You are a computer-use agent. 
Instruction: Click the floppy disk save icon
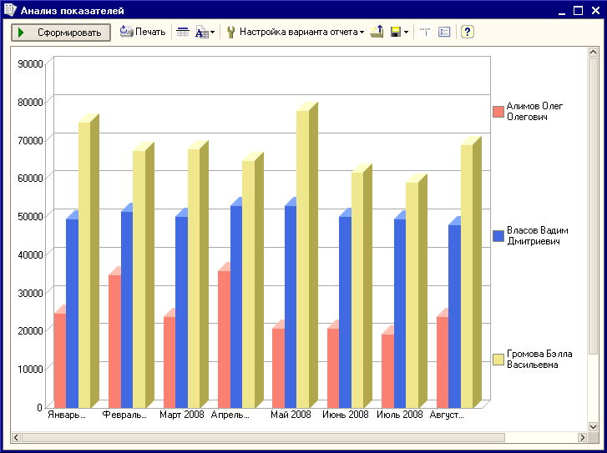pyautogui.click(x=396, y=32)
